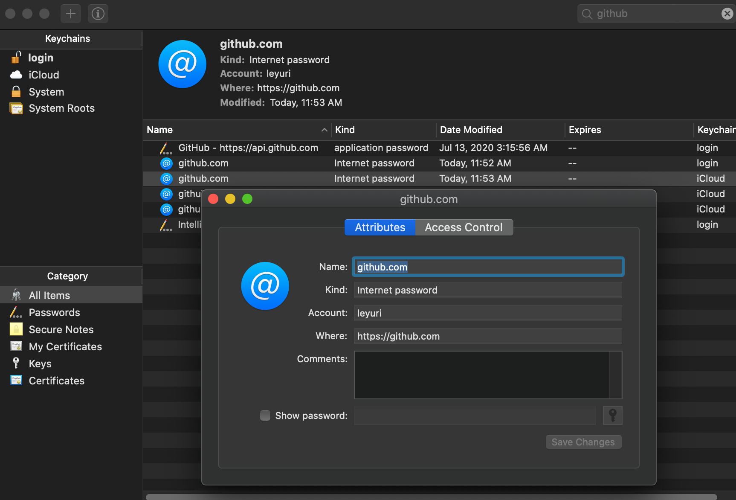Click the Keys category key icon

(x=16, y=363)
